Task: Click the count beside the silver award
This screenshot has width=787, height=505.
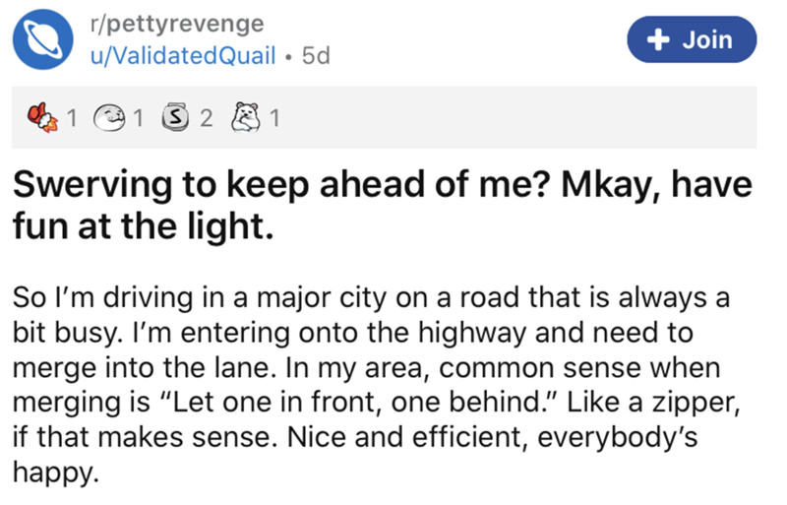Action: (206, 120)
